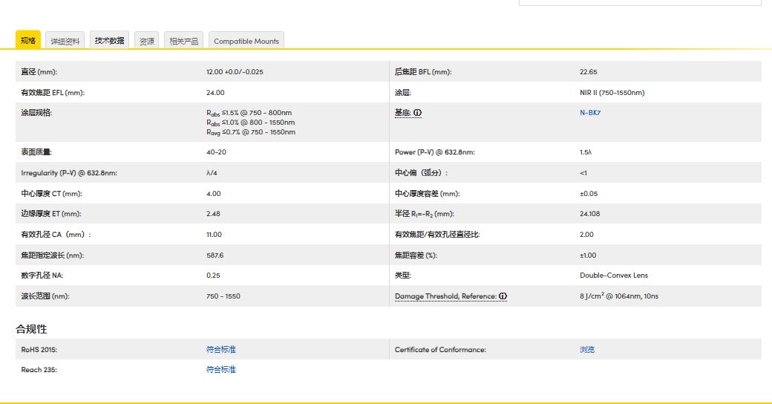772x404 pixels.
Task: Open the 符合标准 link for Reach 235
Action: pyautogui.click(x=220, y=369)
